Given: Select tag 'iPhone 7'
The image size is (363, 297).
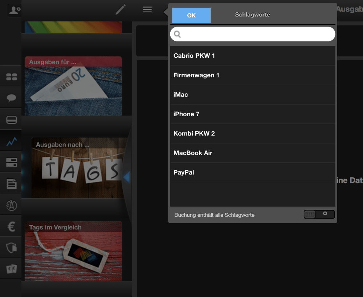Looking at the screenshot, I should click(253, 114).
